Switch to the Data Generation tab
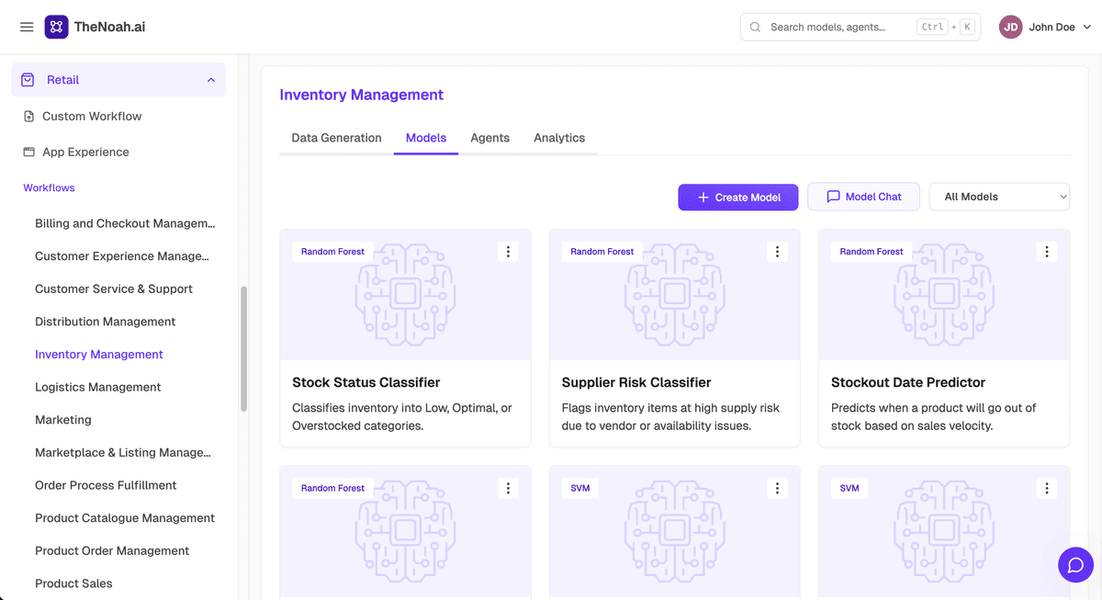The image size is (1102, 600). [336, 138]
